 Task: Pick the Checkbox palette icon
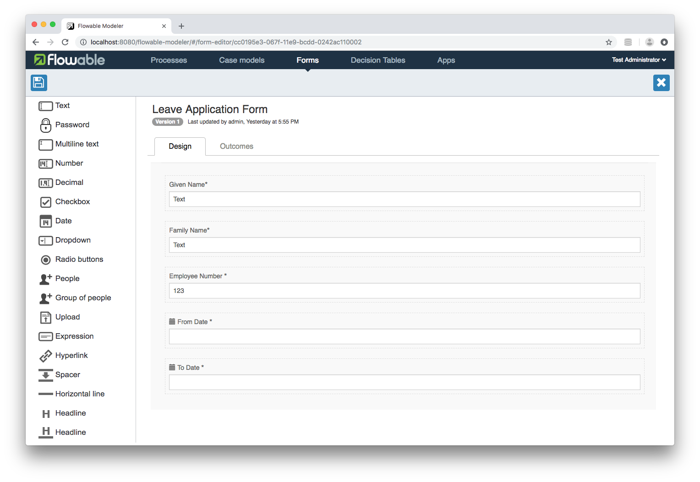[46, 202]
